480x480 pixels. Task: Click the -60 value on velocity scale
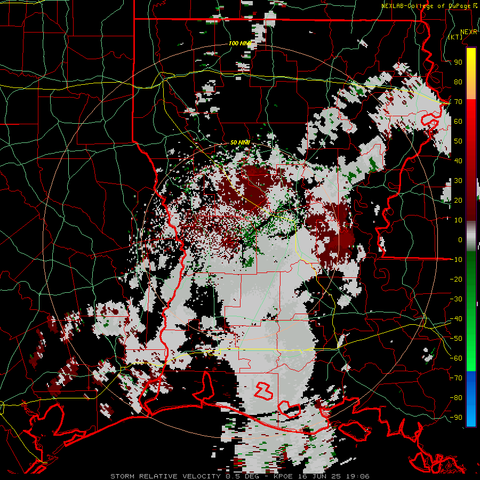tap(456, 358)
